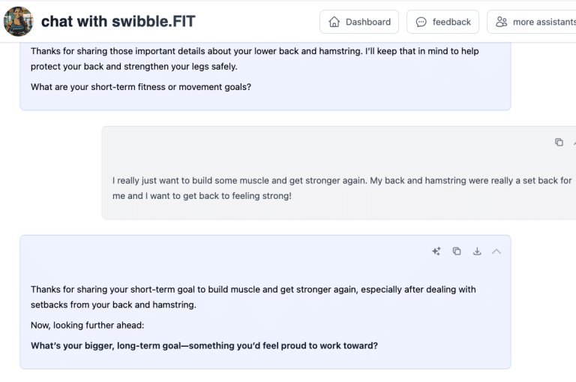This screenshot has width=576, height=382.
Task: Click the short-term fitness goals question text
Action: (141, 86)
